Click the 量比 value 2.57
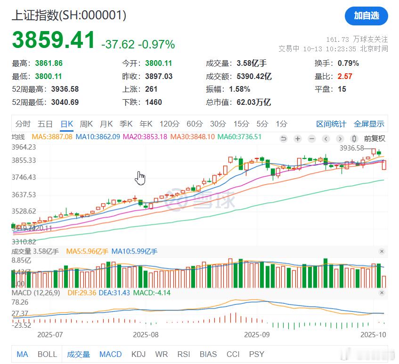The image size is (399, 364). click(345, 77)
